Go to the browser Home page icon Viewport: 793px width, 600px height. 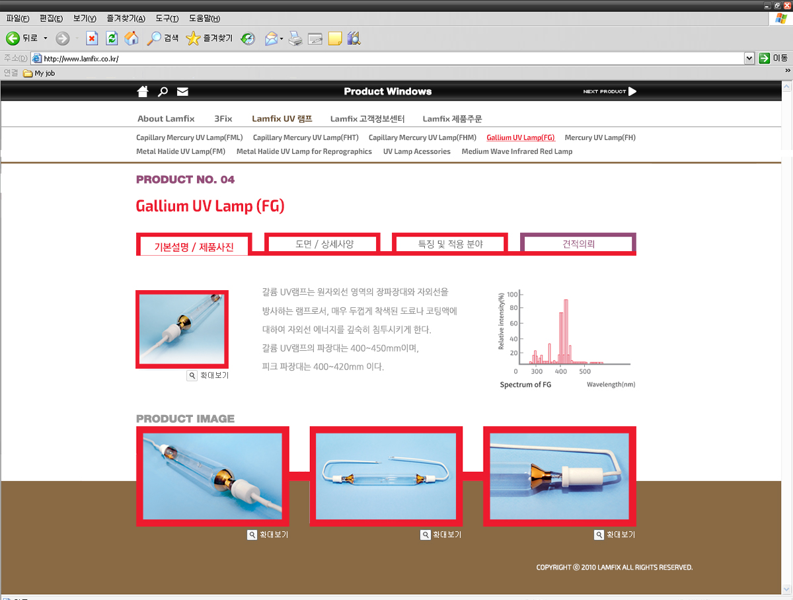[132, 38]
